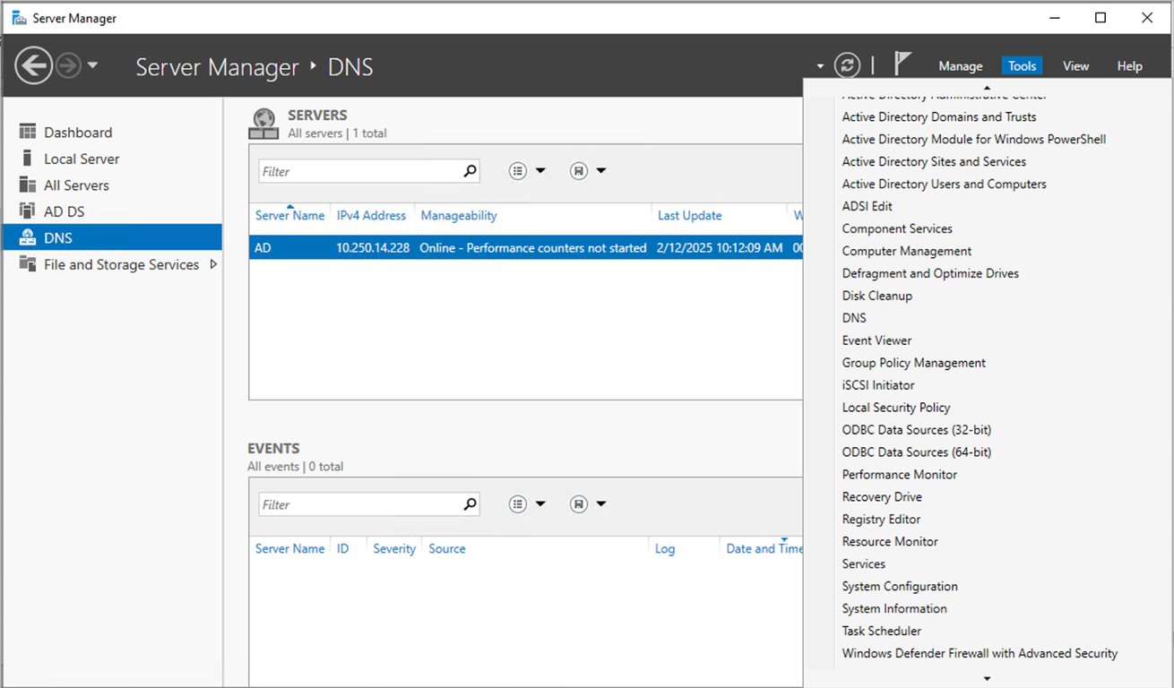Screen dimensions: 1174x688
Task: Sort servers by Manageability column
Action: point(459,215)
